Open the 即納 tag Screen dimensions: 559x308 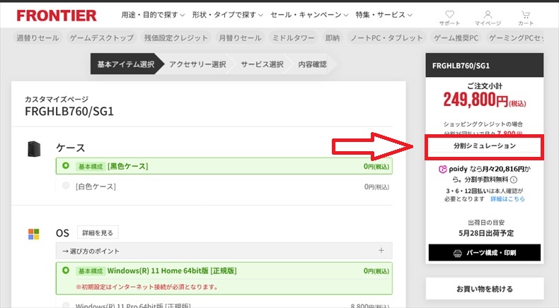point(333,37)
